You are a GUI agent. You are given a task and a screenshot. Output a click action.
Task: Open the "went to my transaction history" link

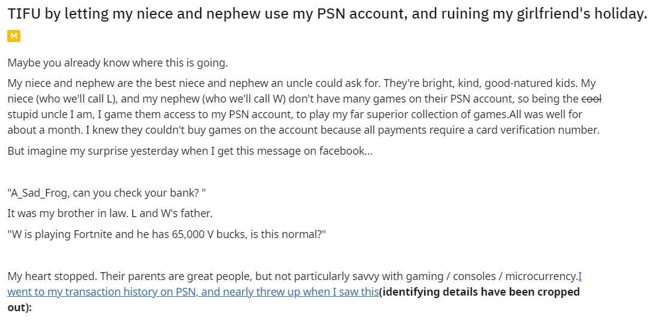(x=192, y=292)
